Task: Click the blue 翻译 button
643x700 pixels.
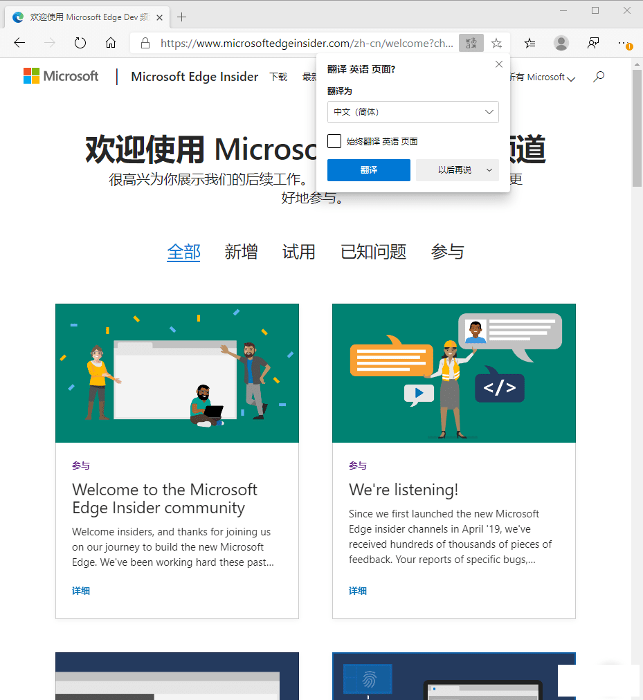Action: [x=369, y=170]
